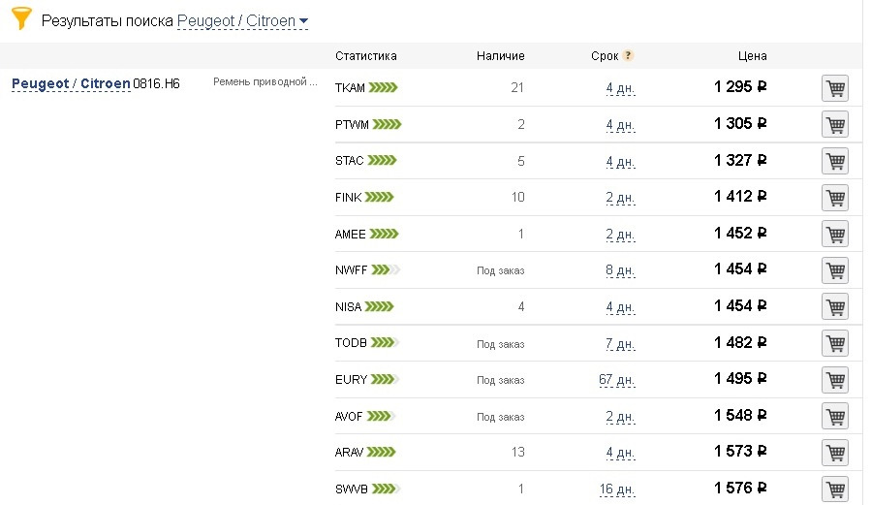Click the TKAM supplier name
Viewport: 871px width, 505px height.
(x=350, y=88)
